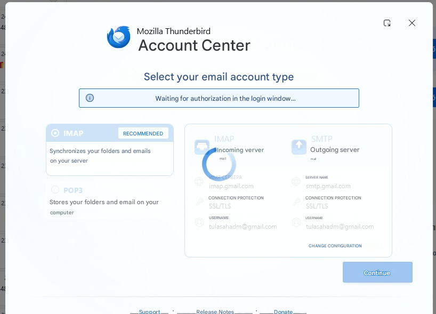Open the Donate link
Viewport: 436px width, 314px height.
pyautogui.click(x=283, y=312)
